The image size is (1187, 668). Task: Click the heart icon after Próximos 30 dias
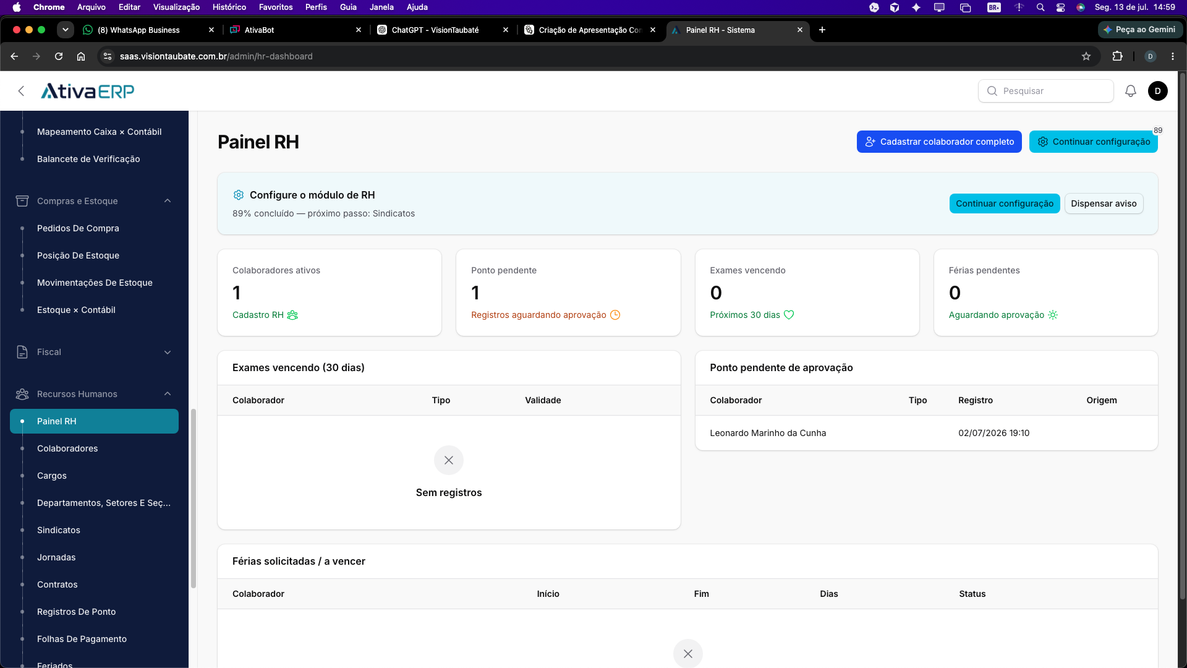pyautogui.click(x=789, y=315)
